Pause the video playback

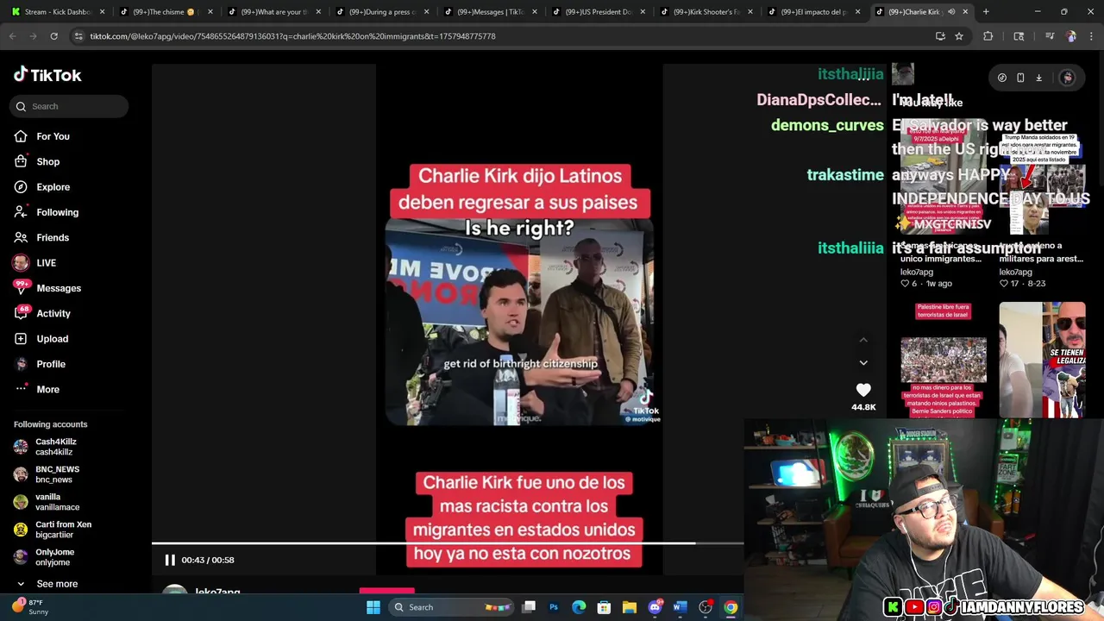click(170, 560)
